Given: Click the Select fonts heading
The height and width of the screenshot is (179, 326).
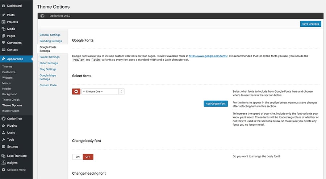Looking at the screenshot, I should tap(82, 76).
